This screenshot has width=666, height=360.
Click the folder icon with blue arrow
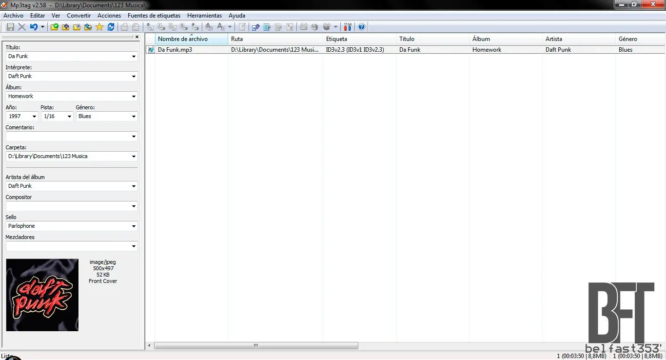click(88, 27)
